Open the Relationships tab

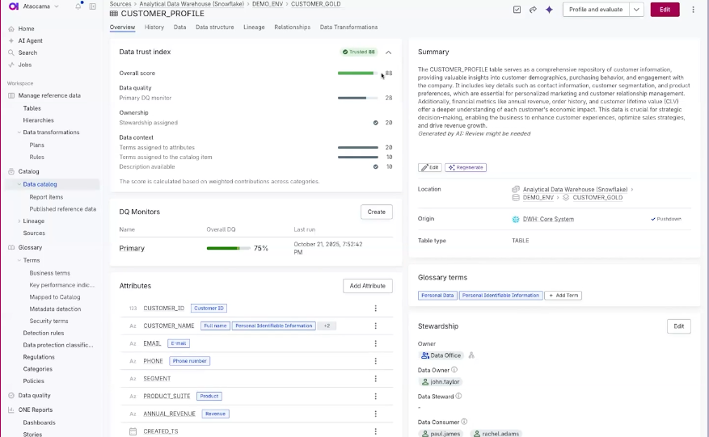point(292,27)
